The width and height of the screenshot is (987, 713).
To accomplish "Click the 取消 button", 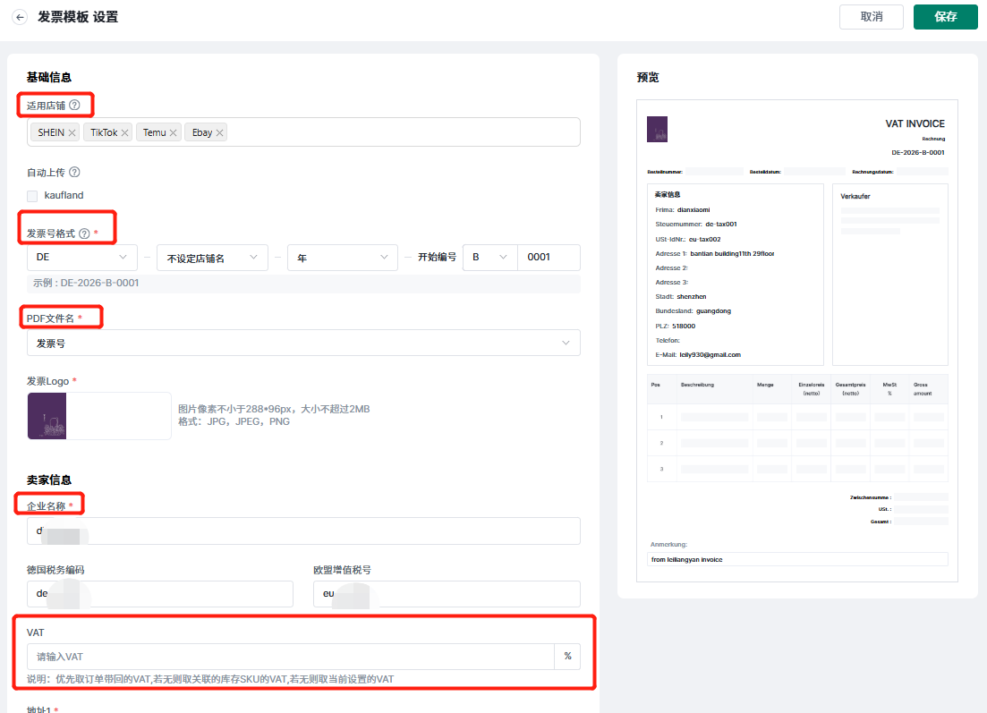I will (x=871, y=17).
